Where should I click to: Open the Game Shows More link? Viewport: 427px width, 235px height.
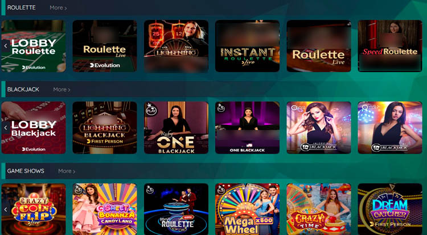pos(67,171)
